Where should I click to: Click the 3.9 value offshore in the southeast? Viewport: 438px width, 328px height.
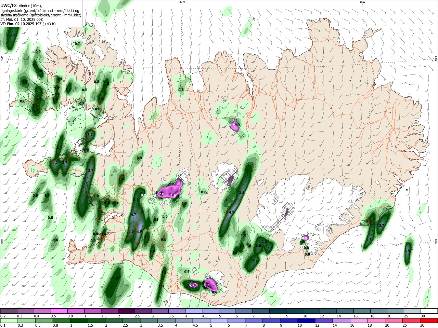click(x=407, y=251)
